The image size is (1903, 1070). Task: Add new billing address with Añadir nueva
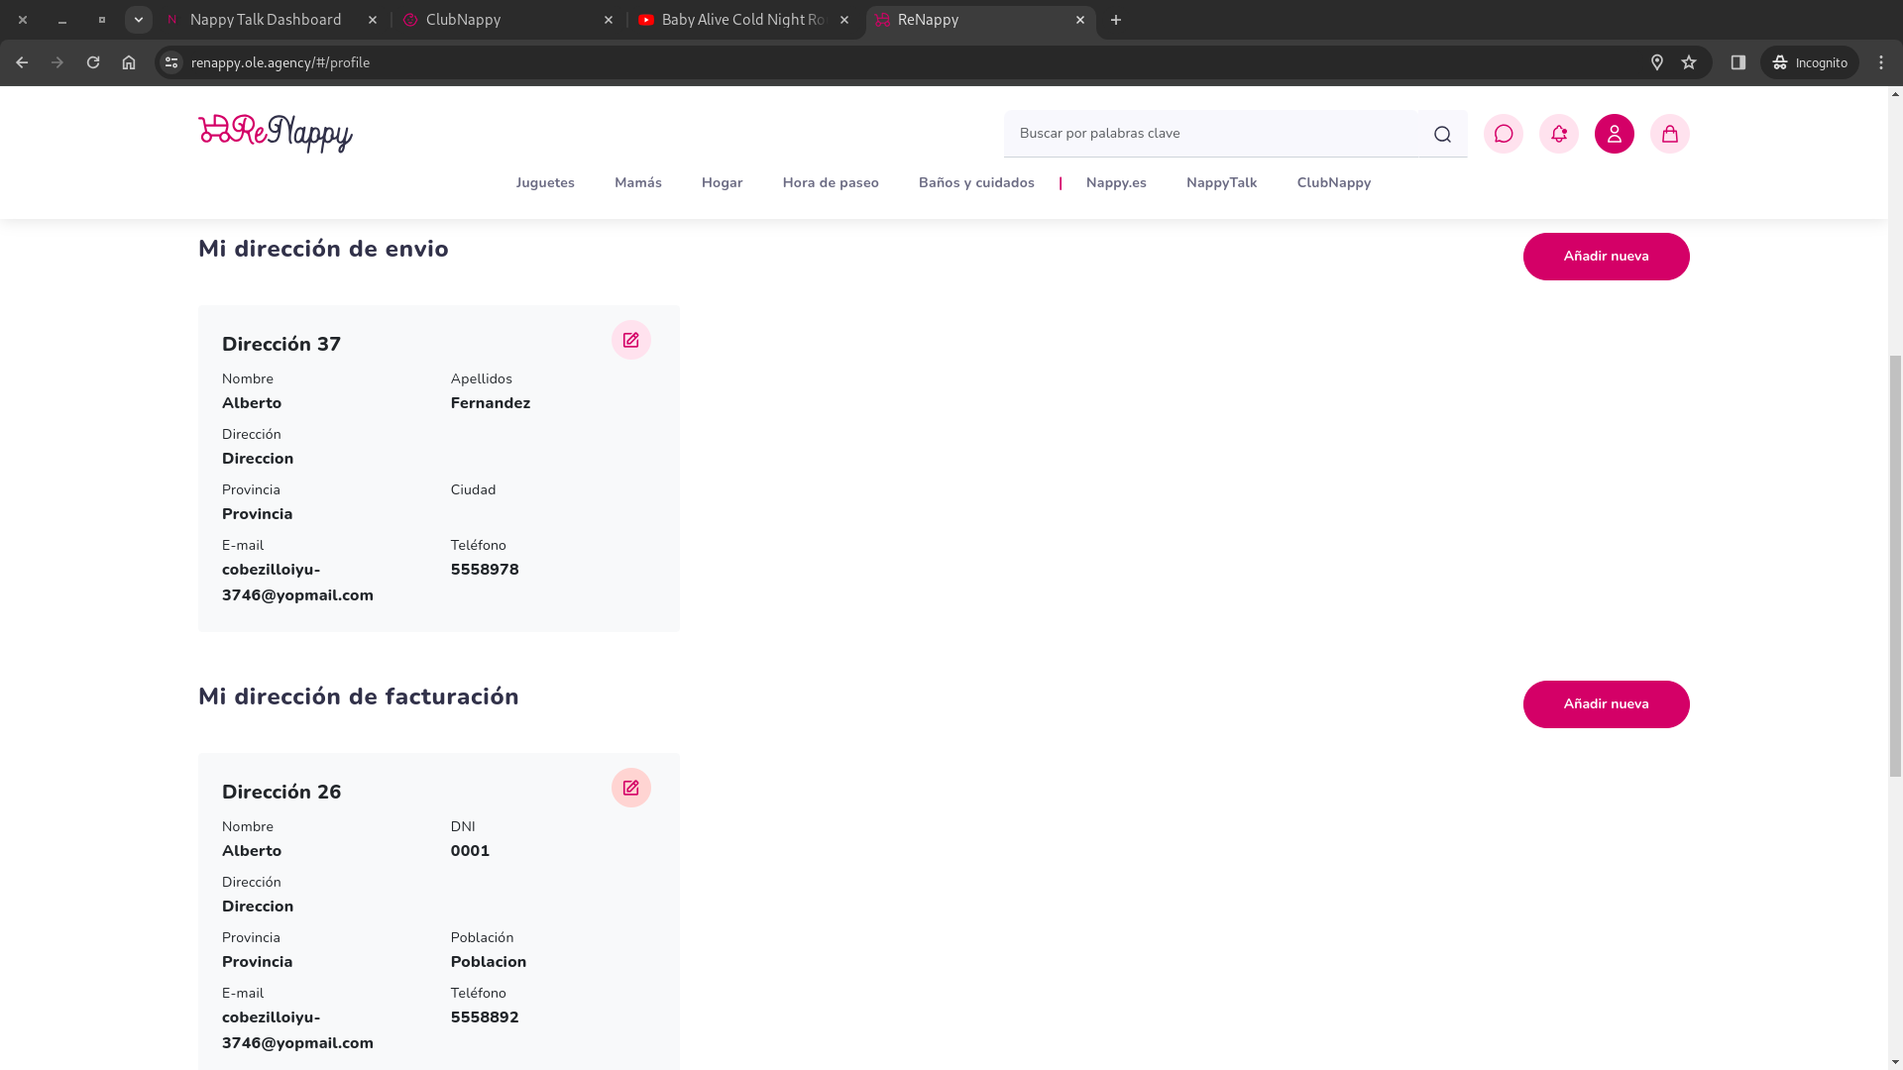pyautogui.click(x=1606, y=704)
